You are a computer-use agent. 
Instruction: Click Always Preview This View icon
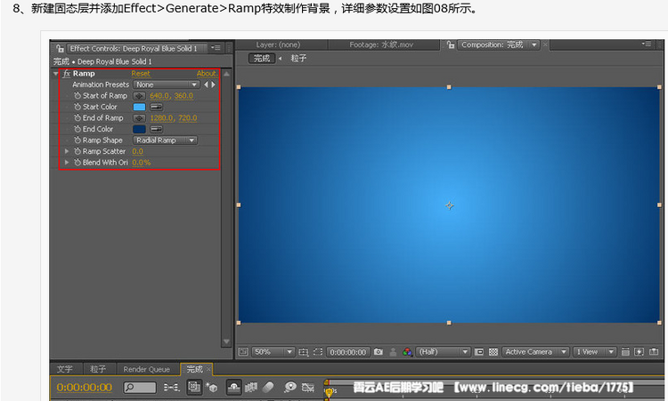[x=243, y=352]
